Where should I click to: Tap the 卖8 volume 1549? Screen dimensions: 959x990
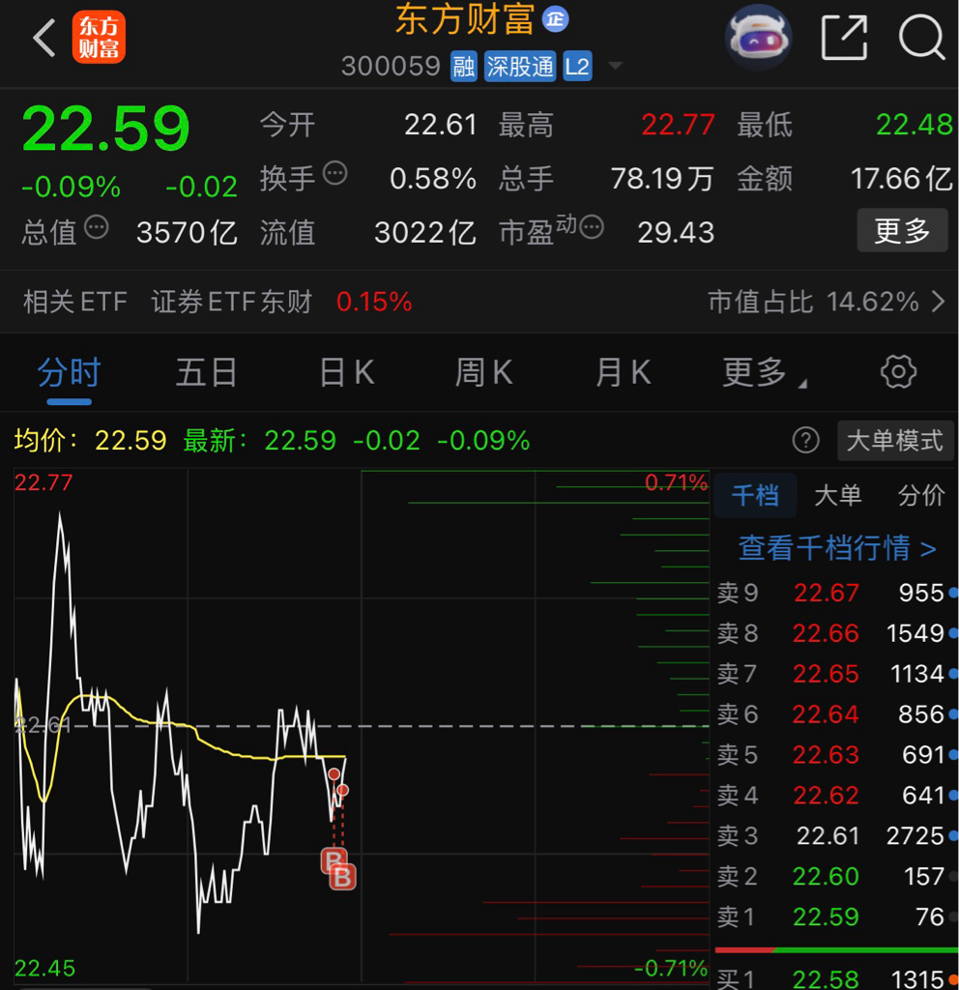(915, 633)
